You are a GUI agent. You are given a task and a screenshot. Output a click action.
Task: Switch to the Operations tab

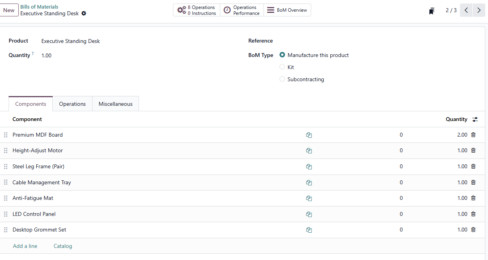coord(72,104)
